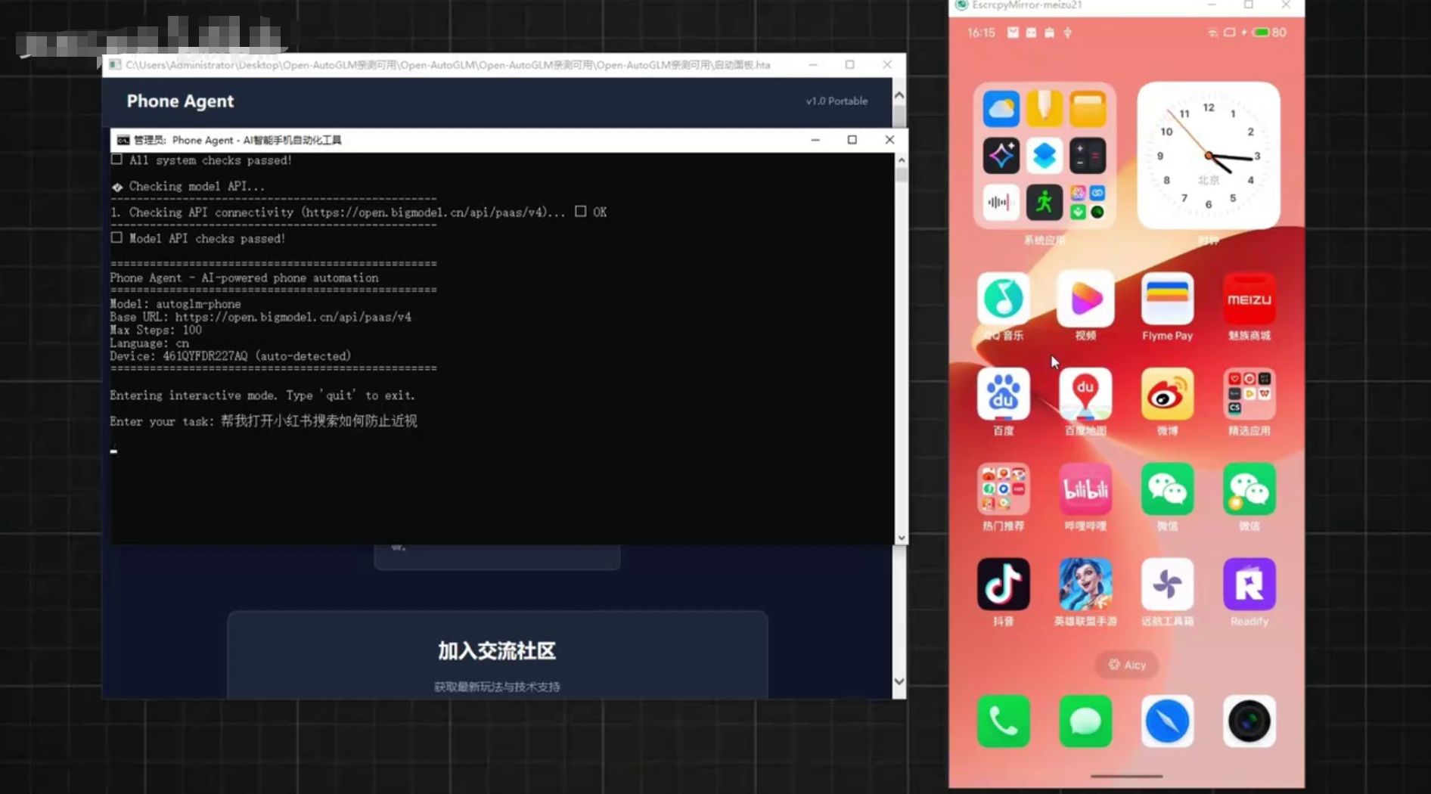Click the console window title bar icon
The image size is (1431, 794).
click(x=123, y=140)
